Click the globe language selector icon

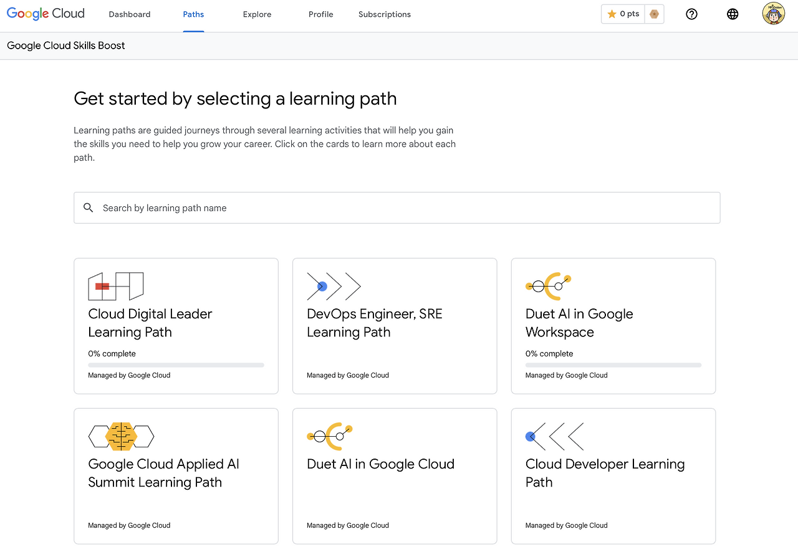pos(733,14)
